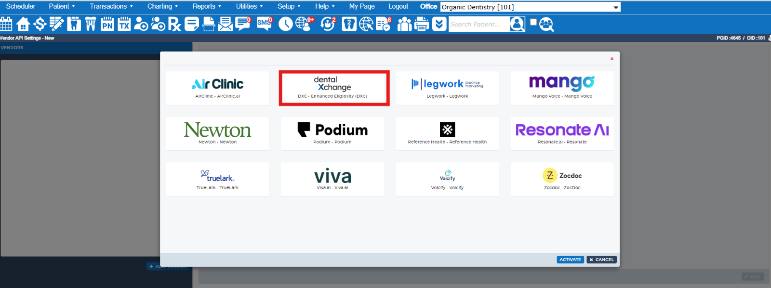Click the notepad with pencil icon
The image size is (771, 288).
click(x=56, y=24)
